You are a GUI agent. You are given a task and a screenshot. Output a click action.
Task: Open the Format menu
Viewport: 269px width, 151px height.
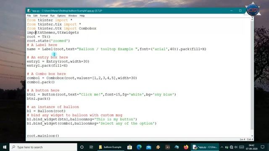point(44,16)
